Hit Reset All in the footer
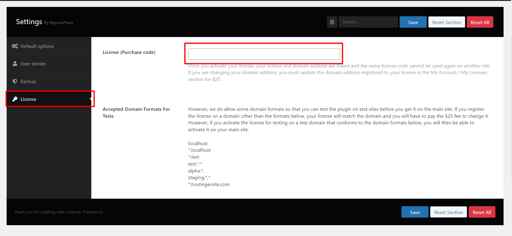Image resolution: width=512 pixels, height=236 pixels. [x=482, y=212]
